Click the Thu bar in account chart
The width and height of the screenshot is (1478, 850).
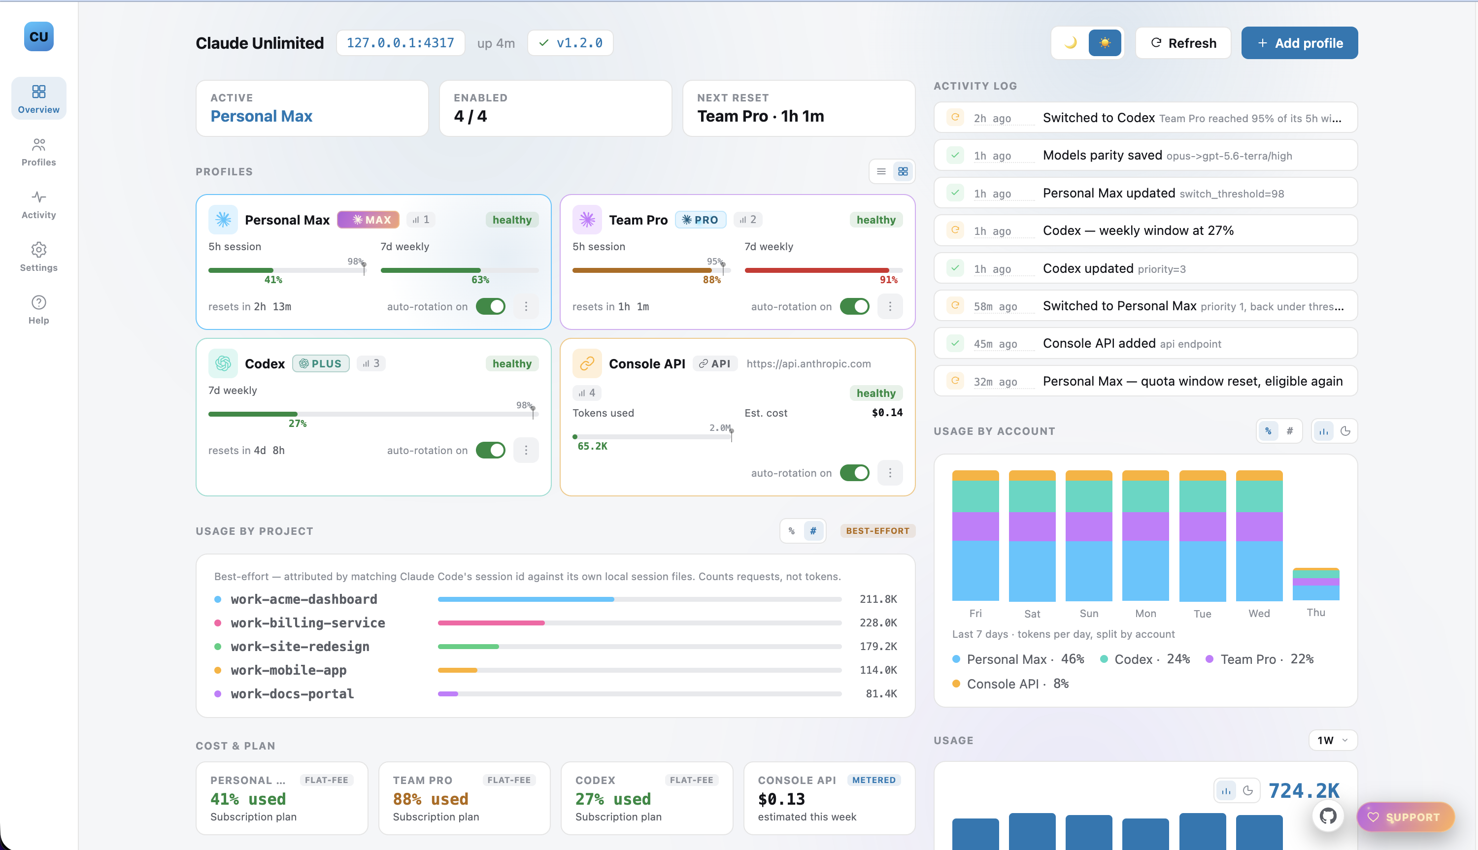click(1315, 584)
